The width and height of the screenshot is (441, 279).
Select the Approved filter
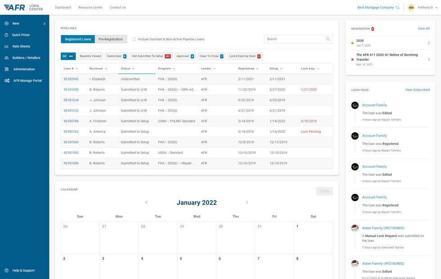click(x=185, y=56)
